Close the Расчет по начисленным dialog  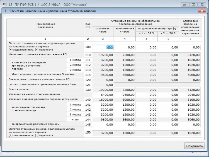pyautogui.click(x=202, y=11)
